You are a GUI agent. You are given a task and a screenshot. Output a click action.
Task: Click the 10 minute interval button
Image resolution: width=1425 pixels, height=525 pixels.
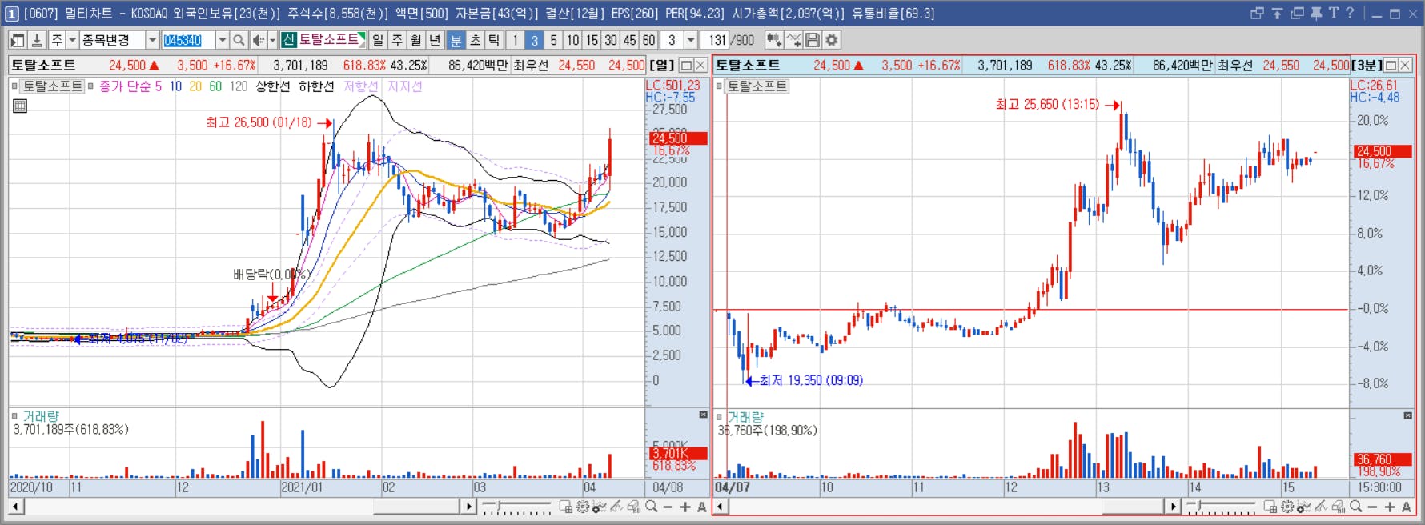tap(572, 40)
